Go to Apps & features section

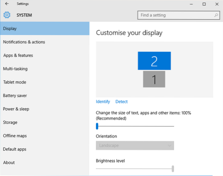[18, 55]
